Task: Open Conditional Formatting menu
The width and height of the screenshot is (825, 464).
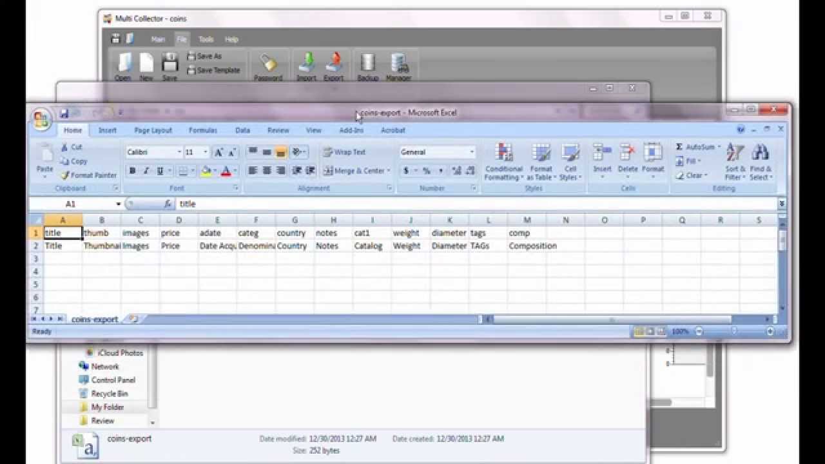Action: (504, 162)
